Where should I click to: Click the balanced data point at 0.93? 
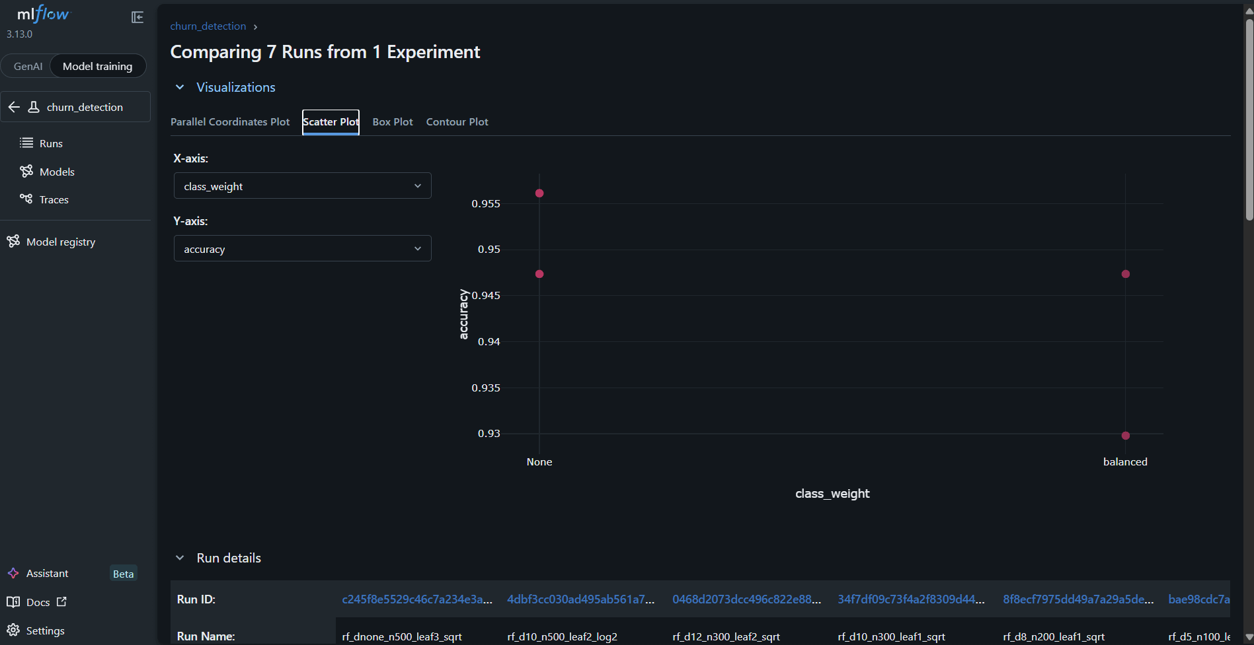pos(1126,436)
